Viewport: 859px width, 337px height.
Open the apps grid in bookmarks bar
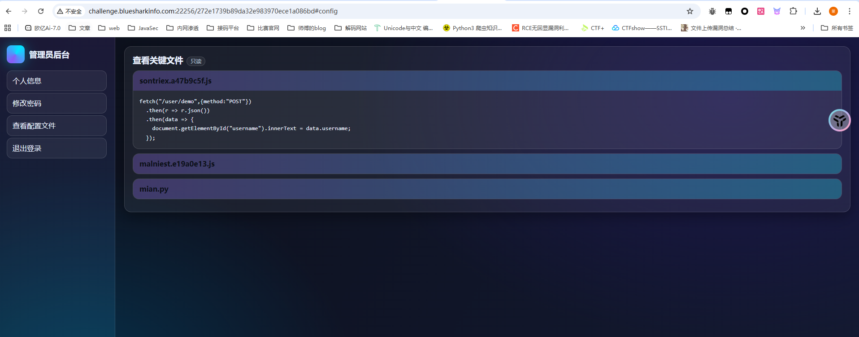(x=8, y=28)
